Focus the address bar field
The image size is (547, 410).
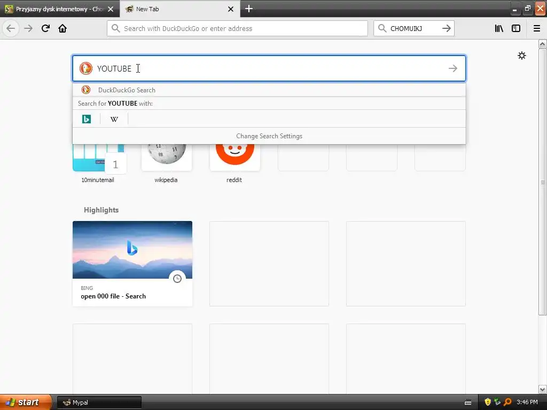coord(237,28)
